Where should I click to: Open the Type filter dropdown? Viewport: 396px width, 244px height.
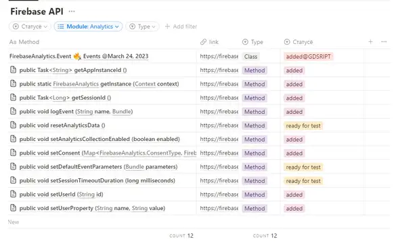coord(142,26)
